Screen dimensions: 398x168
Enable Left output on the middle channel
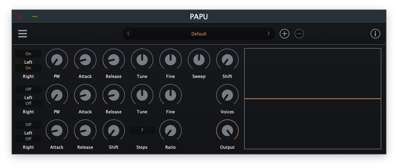[x=29, y=89]
